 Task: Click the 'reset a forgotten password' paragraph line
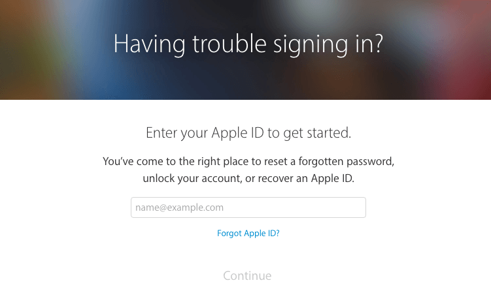click(x=248, y=162)
